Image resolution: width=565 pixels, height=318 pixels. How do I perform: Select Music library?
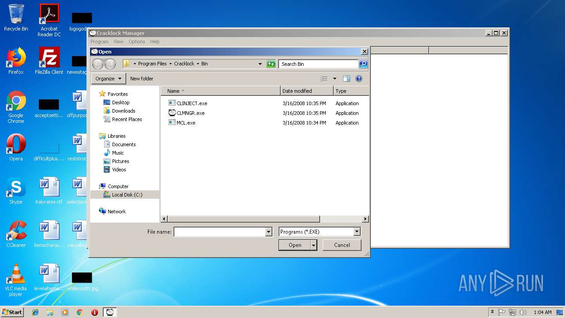pyautogui.click(x=114, y=153)
